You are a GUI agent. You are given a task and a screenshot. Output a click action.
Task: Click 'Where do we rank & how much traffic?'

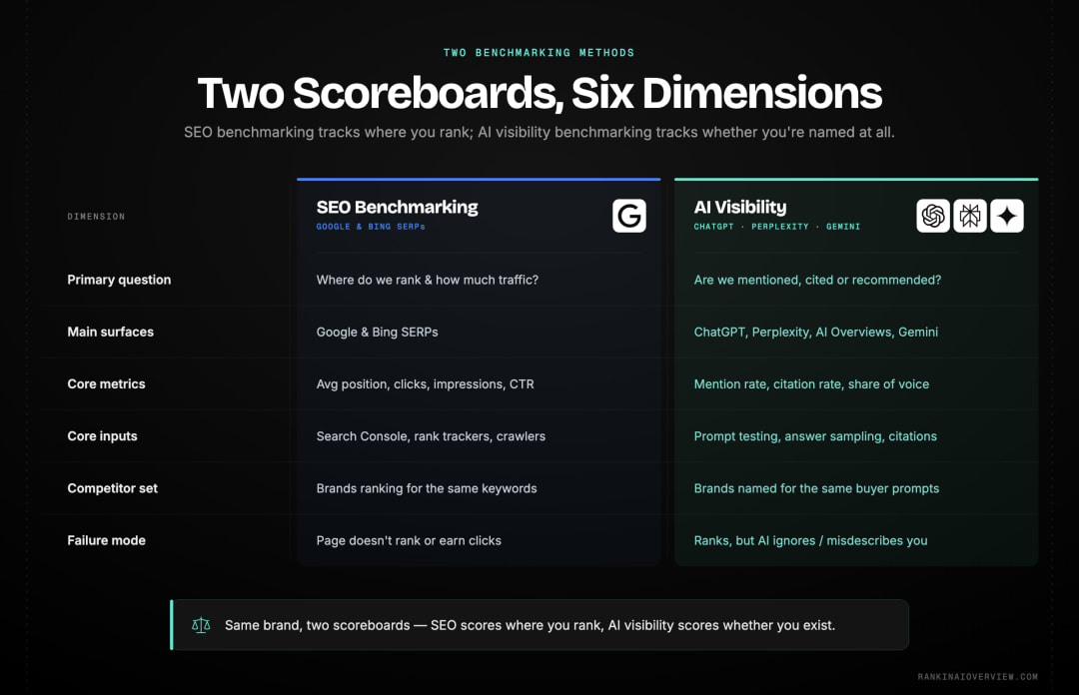point(428,280)
